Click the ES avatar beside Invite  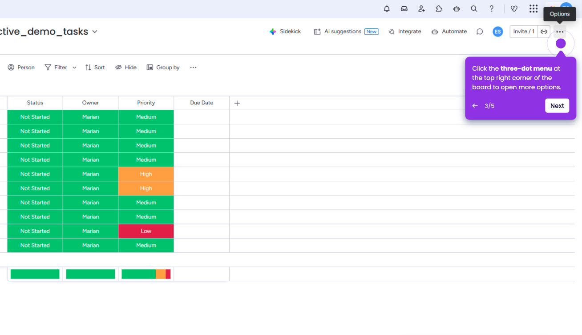[498, 32]
